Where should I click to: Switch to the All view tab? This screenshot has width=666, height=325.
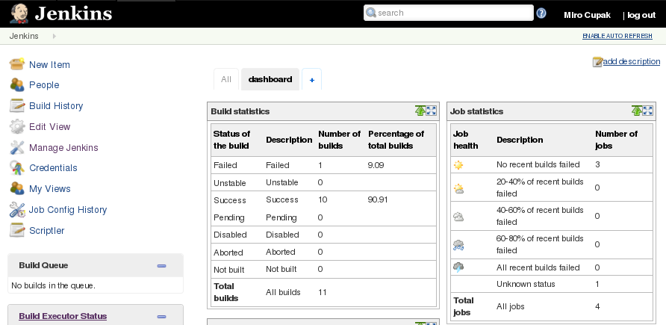click(x=226, y=79)
